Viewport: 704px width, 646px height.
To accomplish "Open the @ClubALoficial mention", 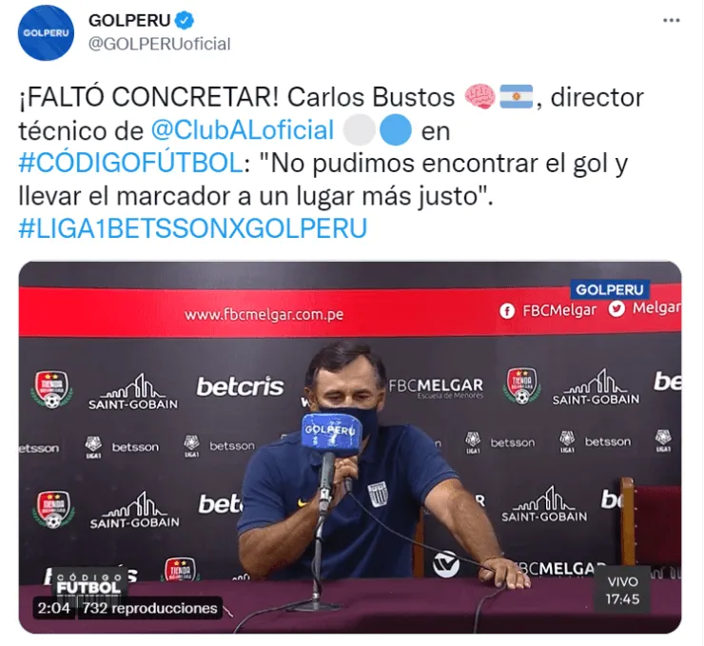I will (x=243, y=130).
